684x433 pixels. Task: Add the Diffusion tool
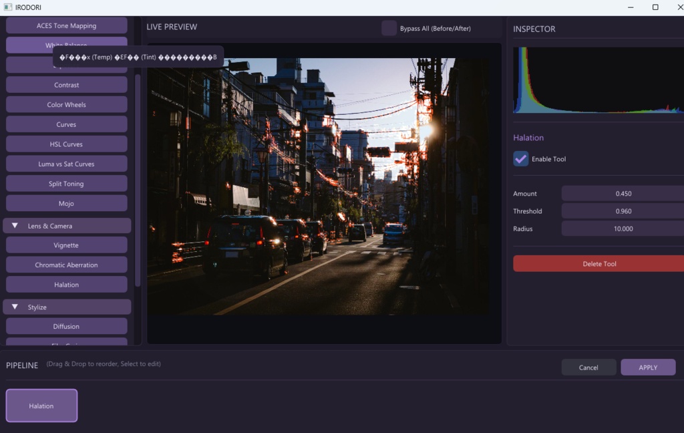pos(66,327)
